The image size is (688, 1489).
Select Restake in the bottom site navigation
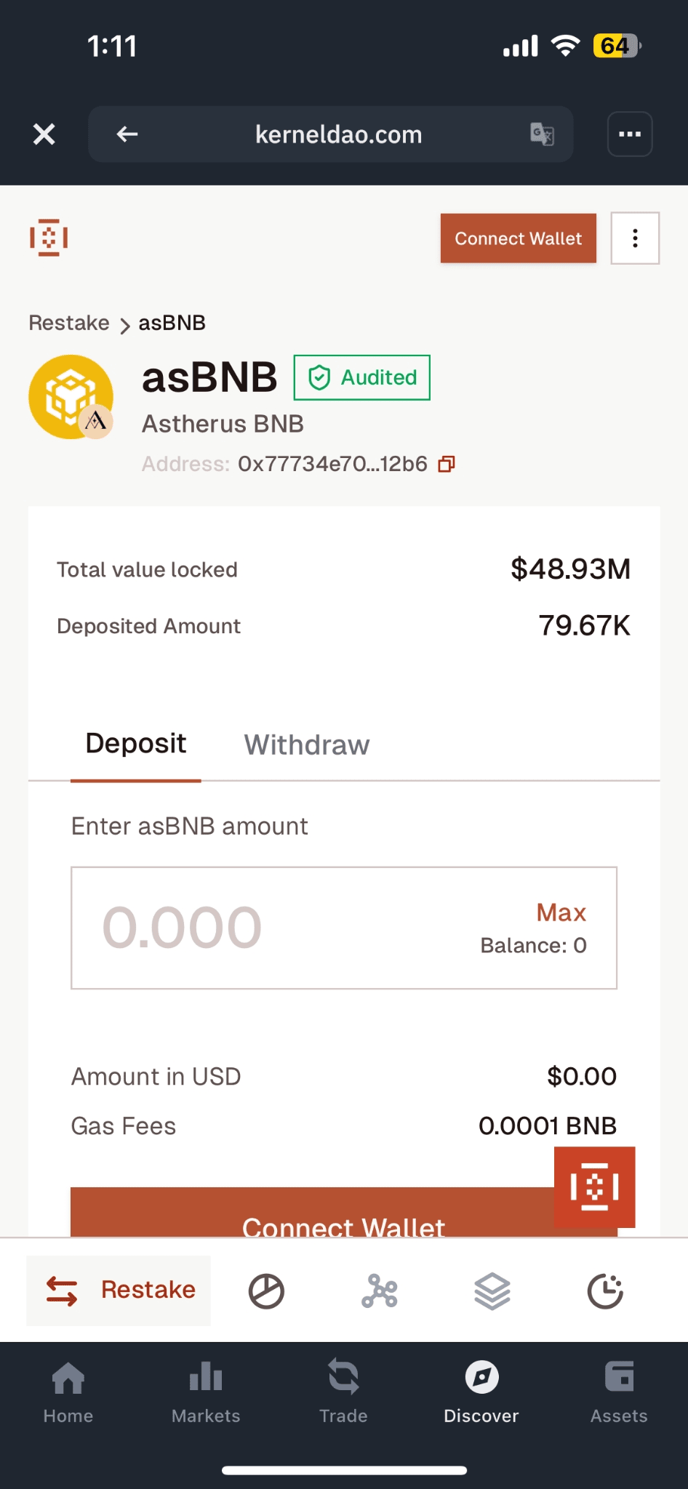pos(119,1291)
